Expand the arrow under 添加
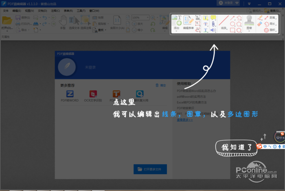The width and height of the screenshot is (285, 191). (x=176, y=31)
